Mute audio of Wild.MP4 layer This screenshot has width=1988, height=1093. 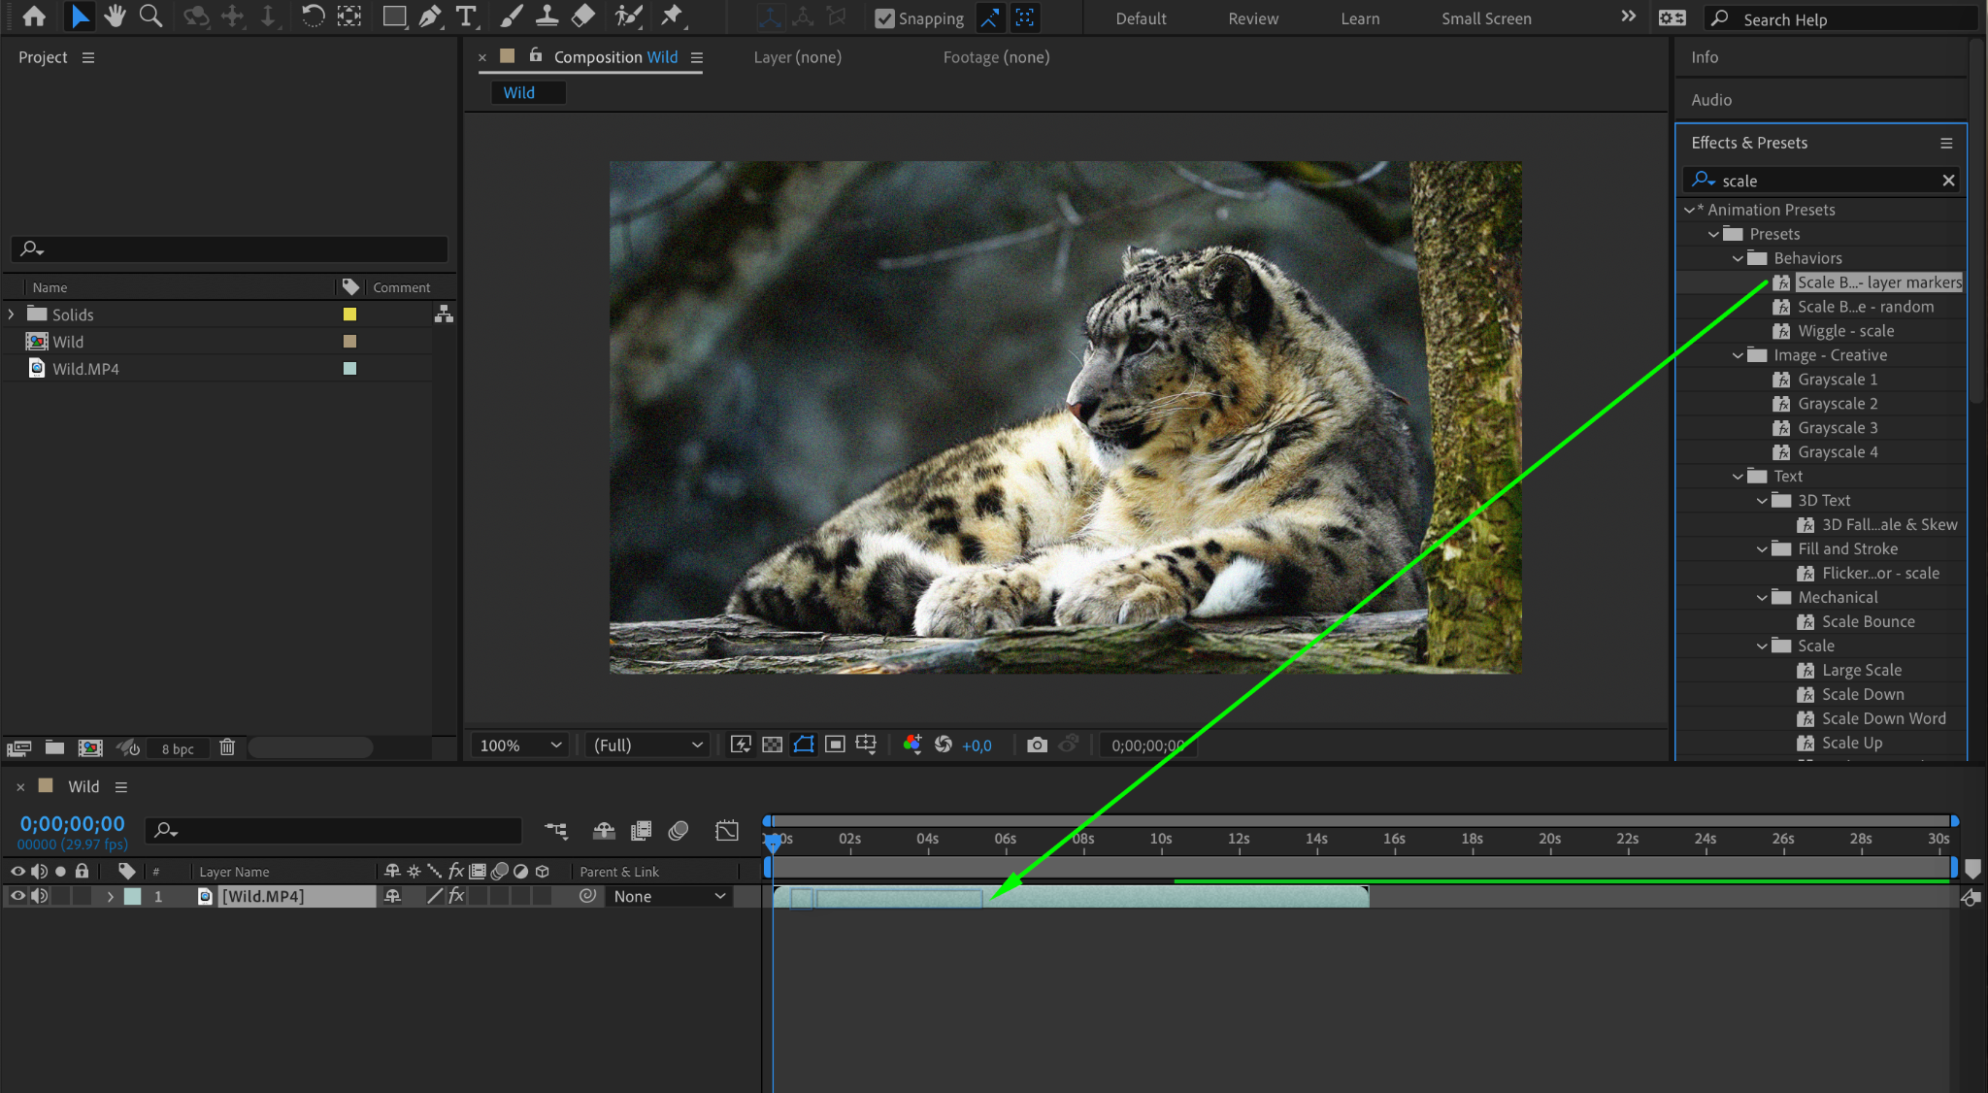pyautogui.click(x=39, y=896)
